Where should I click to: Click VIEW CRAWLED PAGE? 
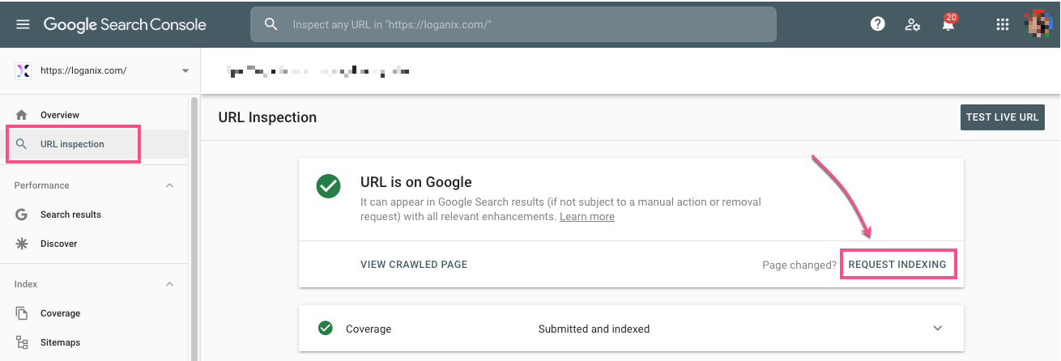click(x=414, y=265)
